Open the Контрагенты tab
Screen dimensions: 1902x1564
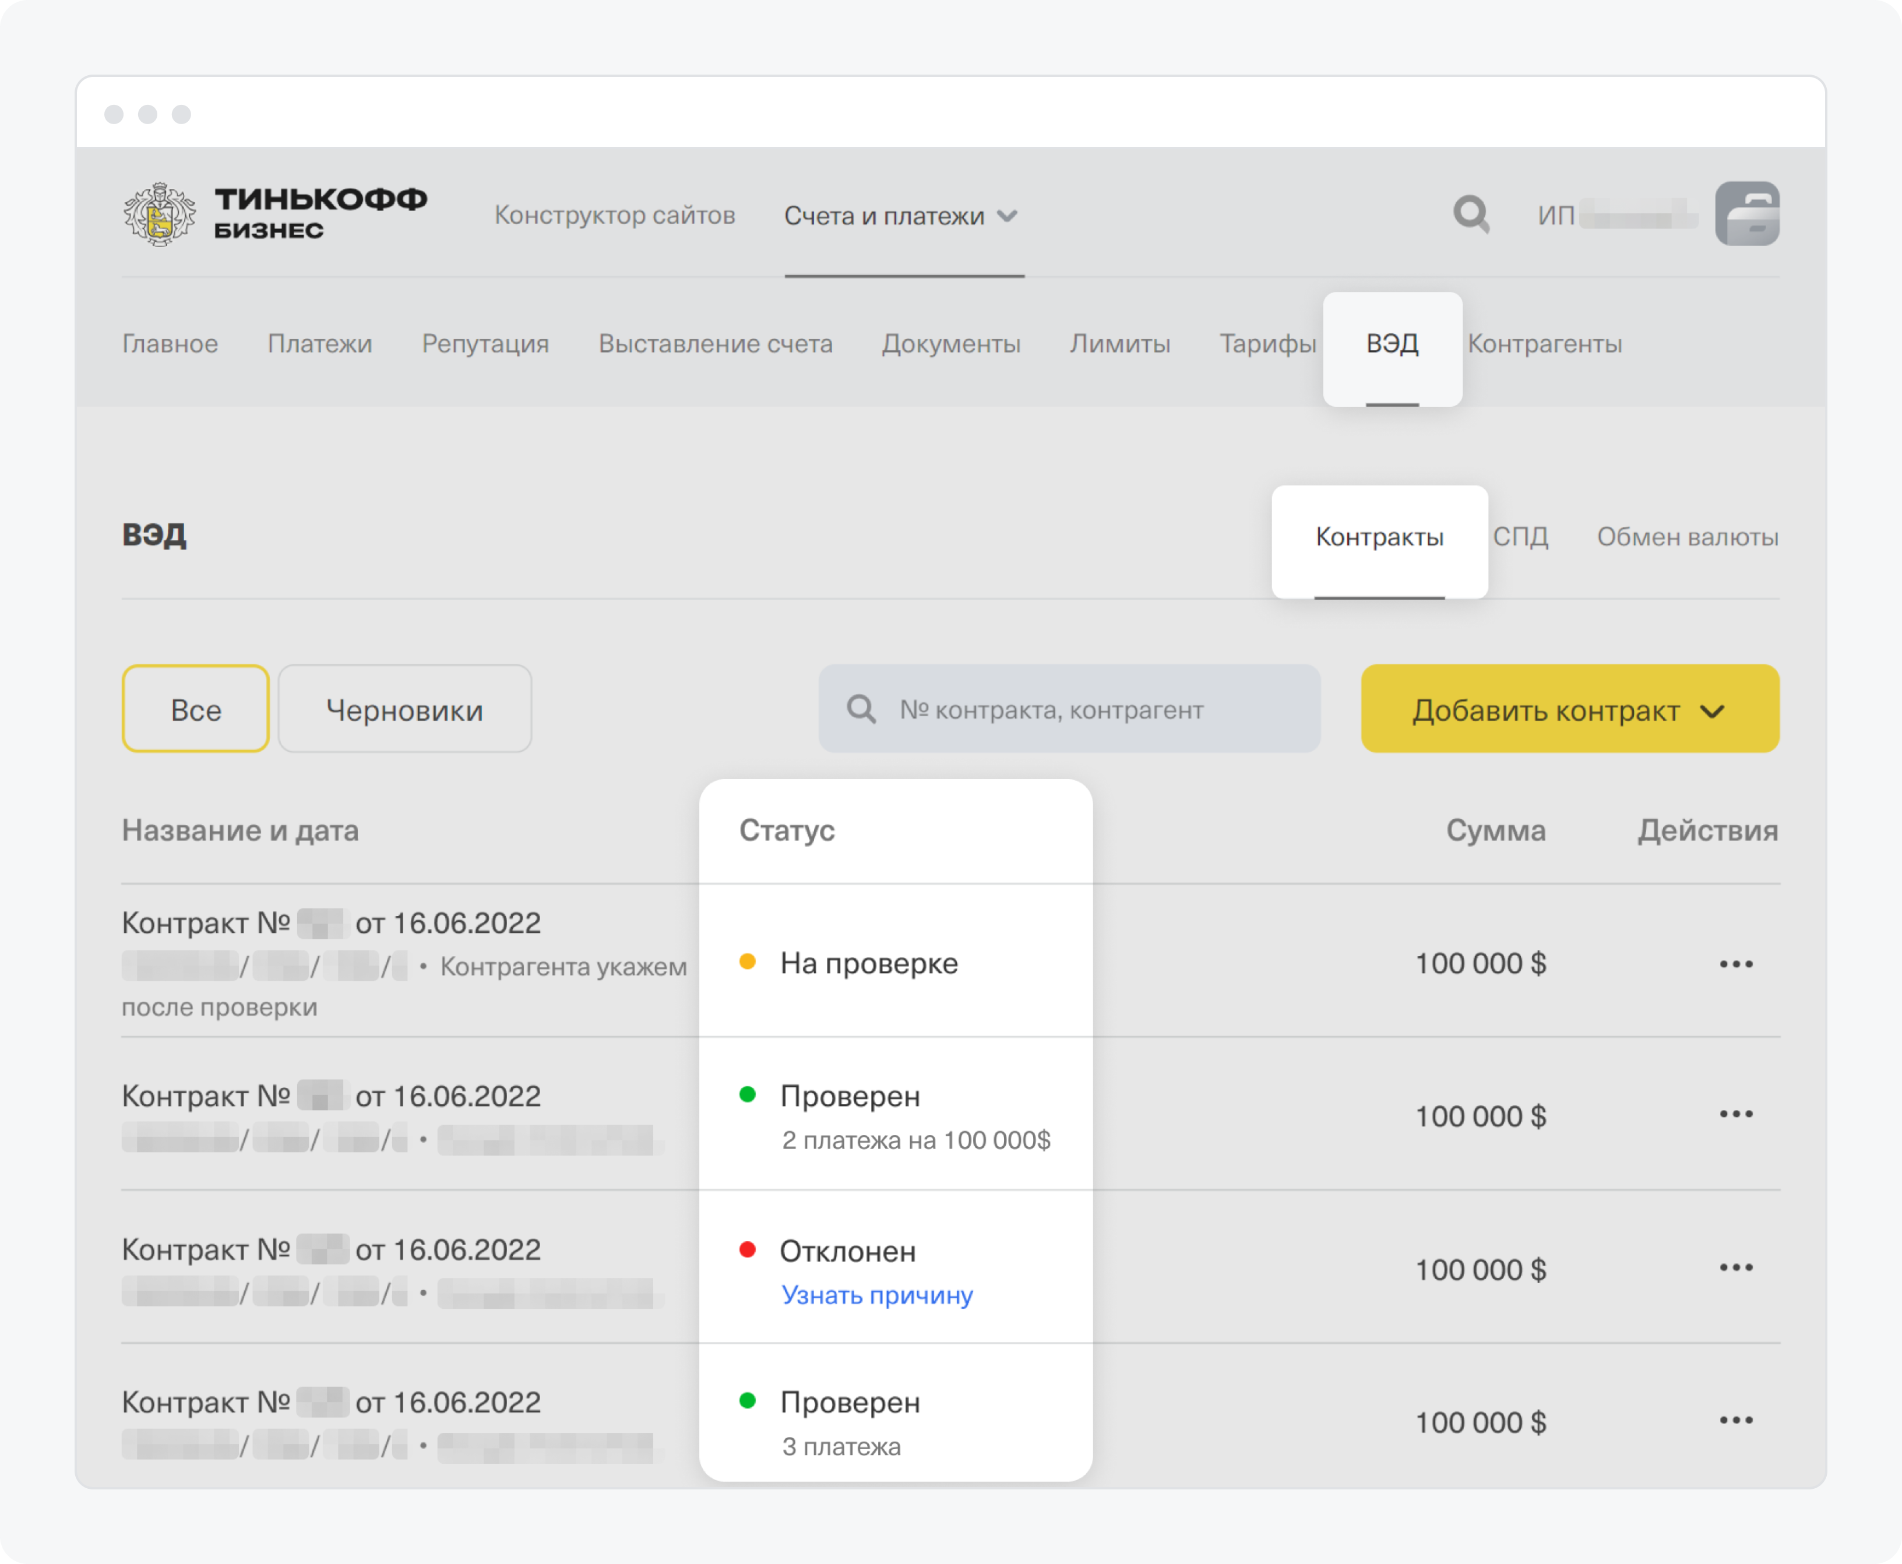(1544, 344)
